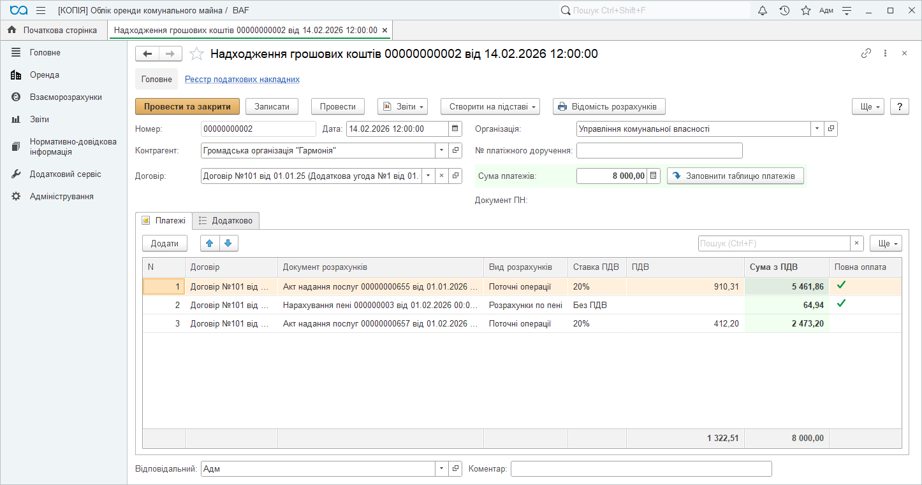Move row down with blue down arrow

pyautogui.click(x=229, y=243)
